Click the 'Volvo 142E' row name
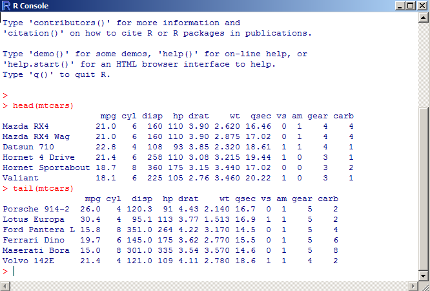This screenshot has height=291, width=430. 28,261
